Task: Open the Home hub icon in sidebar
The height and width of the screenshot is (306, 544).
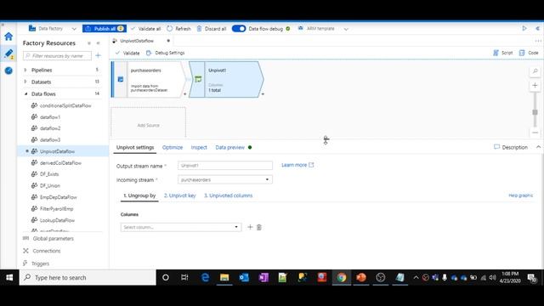Action: click(x=8, y=37)
